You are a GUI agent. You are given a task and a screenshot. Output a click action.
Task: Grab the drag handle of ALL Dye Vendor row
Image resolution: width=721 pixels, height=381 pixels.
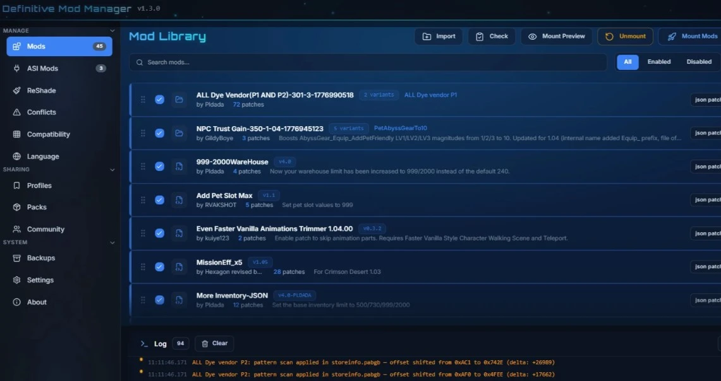tap(143, 100)
